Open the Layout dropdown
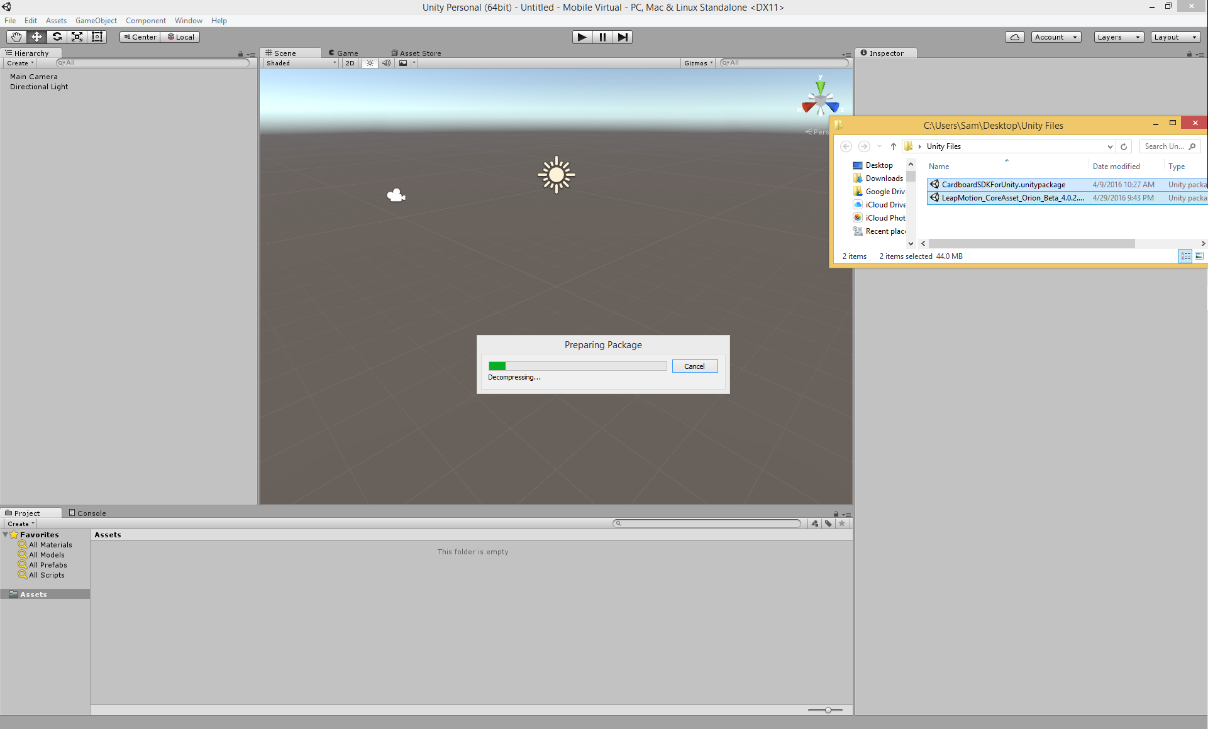Image resolution: width=1208 pixels, height=729 pixels. (x=1175, y=37)
